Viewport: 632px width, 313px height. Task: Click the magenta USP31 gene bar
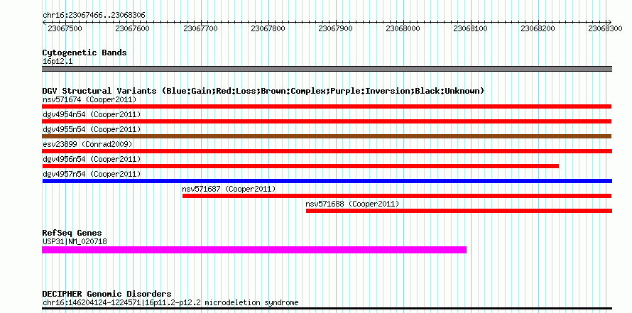(254, 250)
